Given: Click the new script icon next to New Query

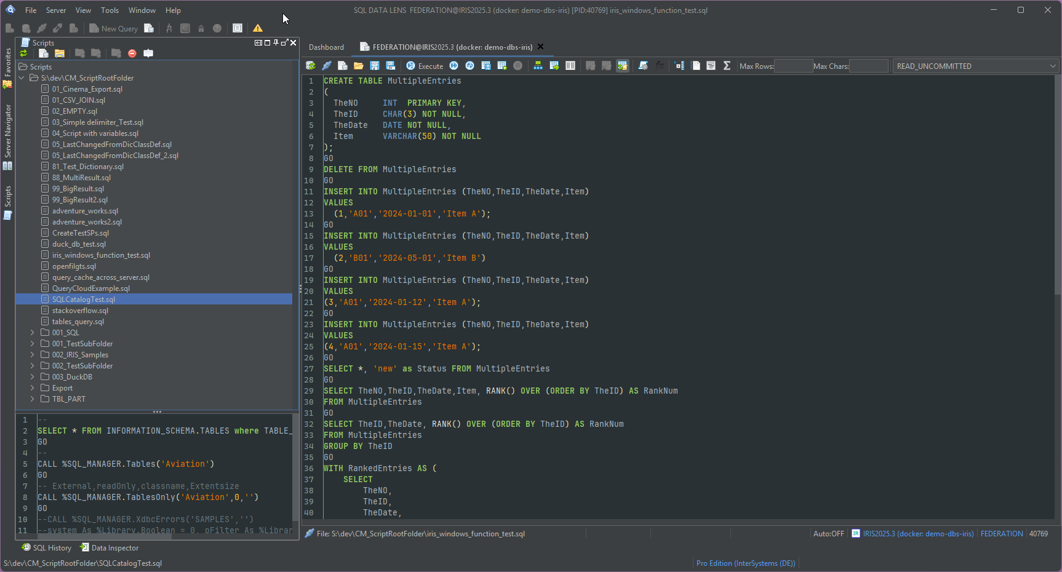Looking at the screenshot, I should pos(149,28).
